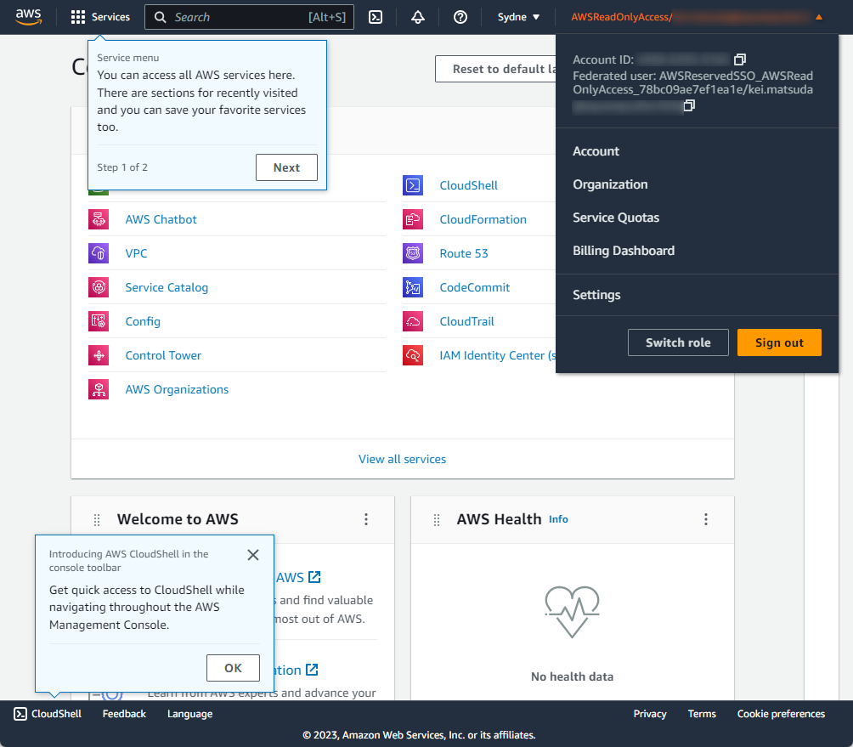Click the AWS logo home icon
The image size is (853, 747).
pos(28,17)
